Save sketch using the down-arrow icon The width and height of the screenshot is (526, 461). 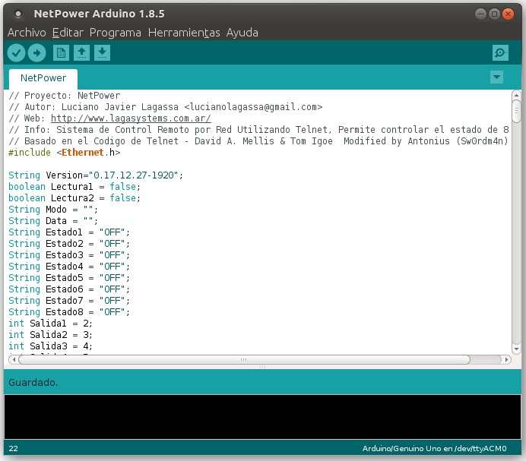[103, 52]
